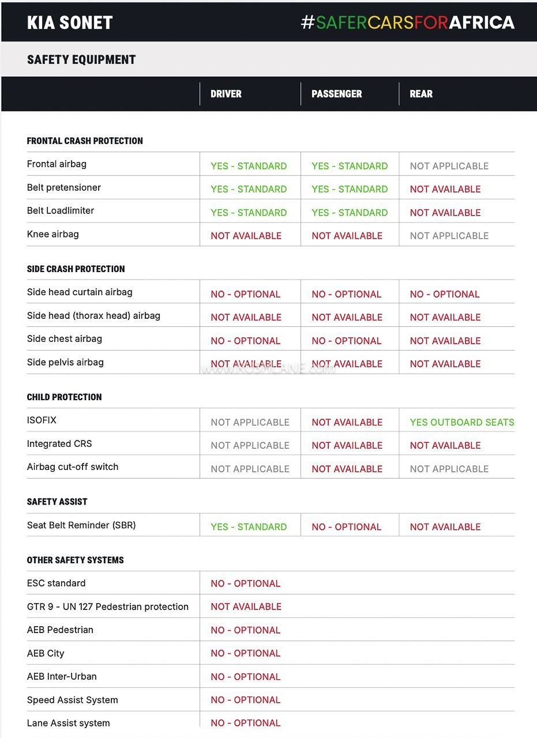Click the Side pelvis airbag row label
This screenshot has height=738, width=537.
(65, 362)
